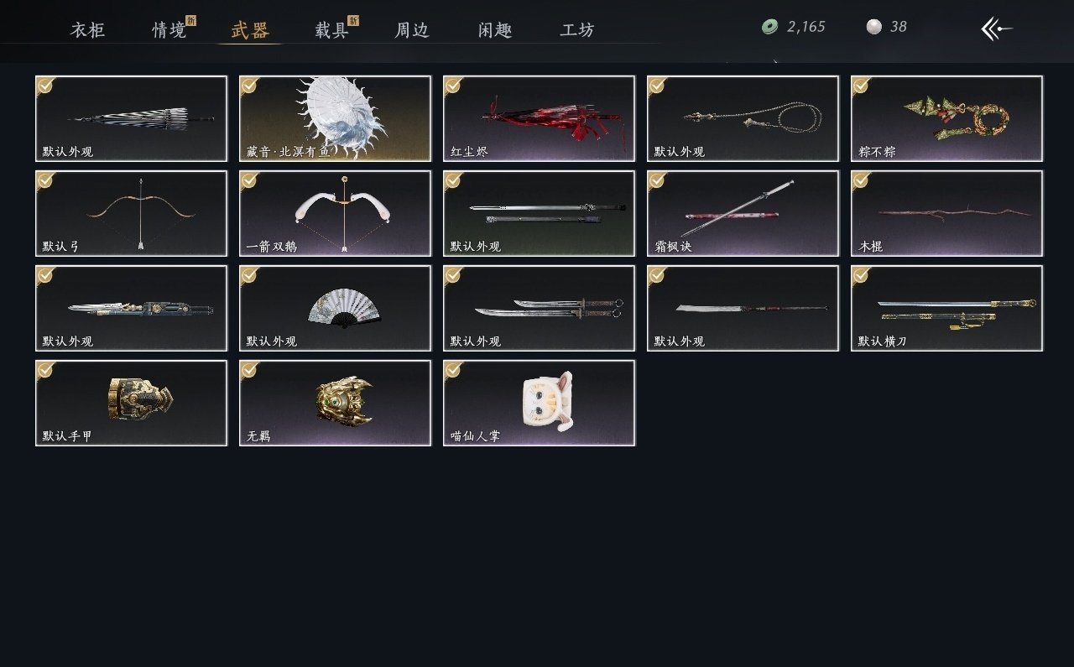Viewport: 1074px width, 667px height.
Task: Click the pearl currency icon
Action: [x=874, y=27]
